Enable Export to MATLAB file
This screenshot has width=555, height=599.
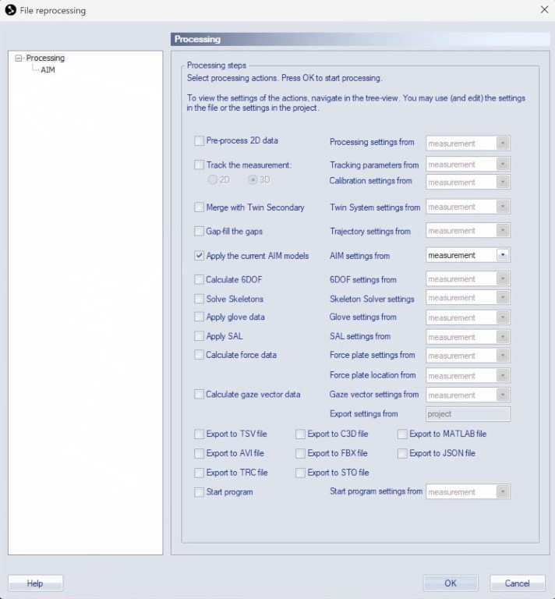pos(402,434)
